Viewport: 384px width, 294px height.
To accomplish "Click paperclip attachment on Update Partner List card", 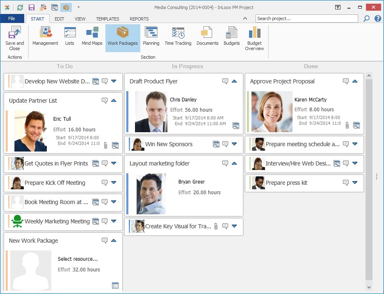I will tap(105, 145).
